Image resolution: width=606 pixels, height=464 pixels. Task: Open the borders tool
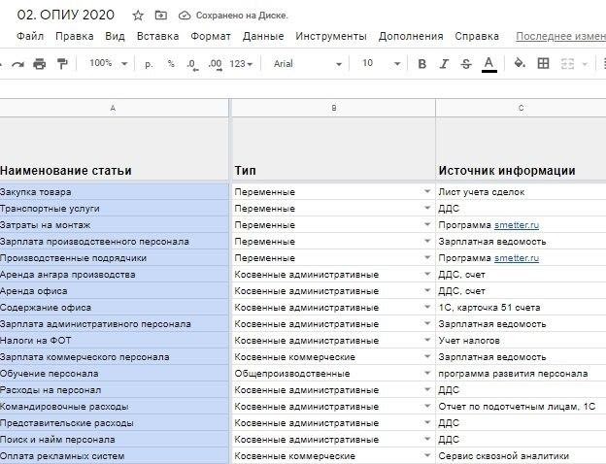point(543,64)
